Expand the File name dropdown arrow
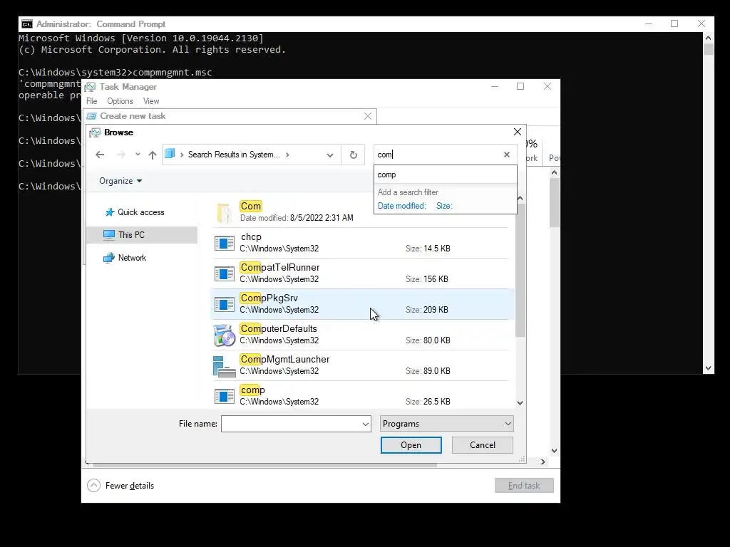This screenshot has width=730, height=547. point(366,424)
